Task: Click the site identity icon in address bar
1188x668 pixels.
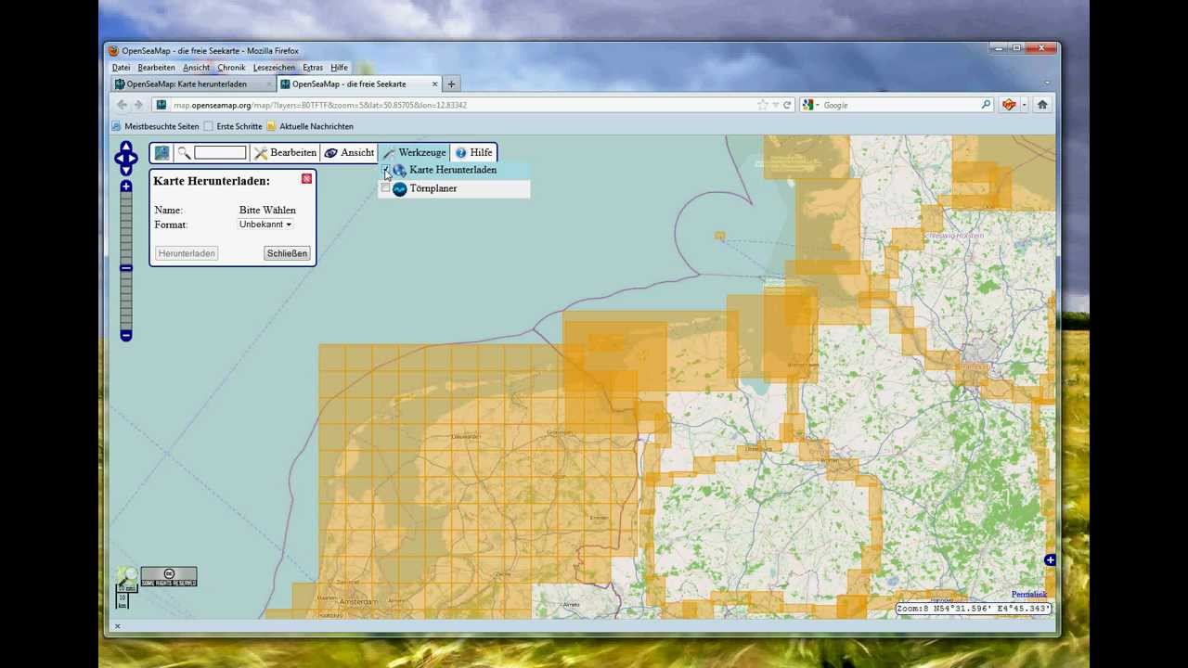Action: click(161, 105)
